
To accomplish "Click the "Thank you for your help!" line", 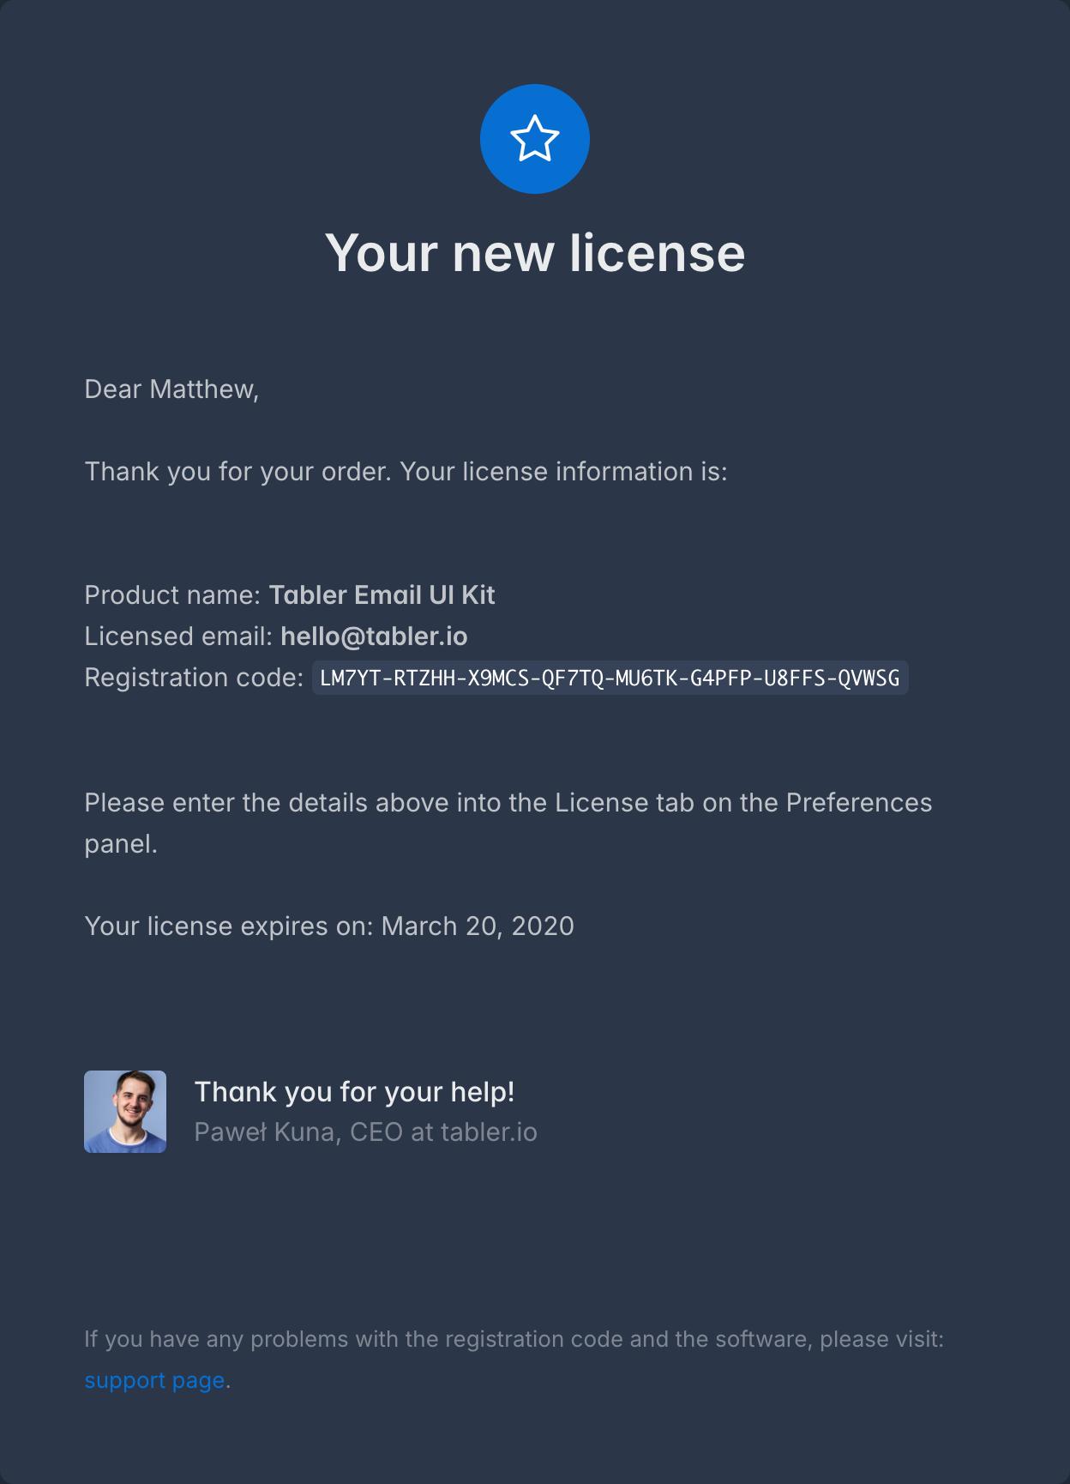I will [x=354, y=1092].
